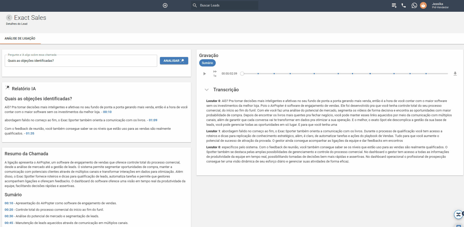Click last blue marker on audio timeline
This screenshot has width=464, height=227.
426,73
